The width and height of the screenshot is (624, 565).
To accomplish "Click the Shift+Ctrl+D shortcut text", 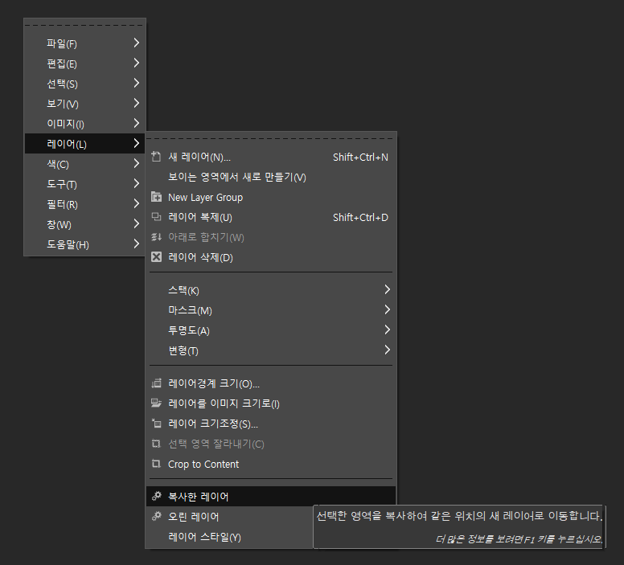I will [360, 217].
